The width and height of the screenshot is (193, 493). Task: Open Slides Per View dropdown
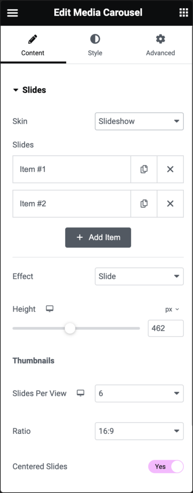(139, 393)
